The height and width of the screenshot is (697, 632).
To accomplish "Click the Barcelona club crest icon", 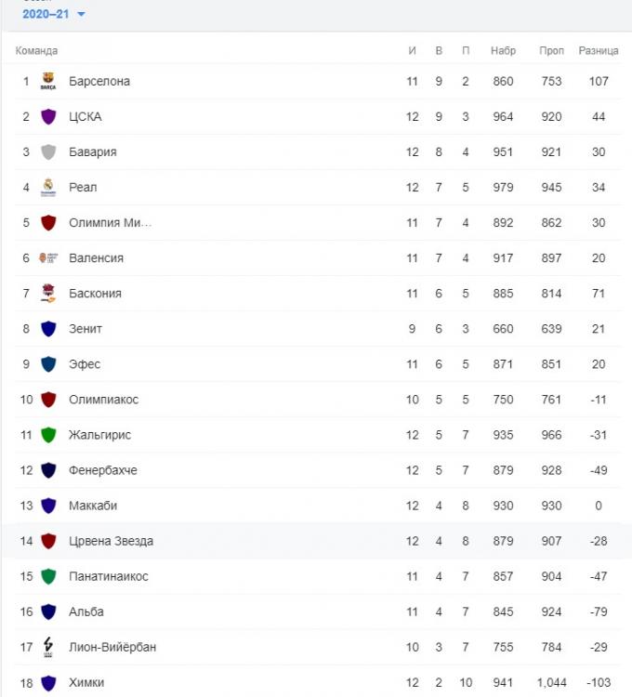I will [x=48, y=81].
